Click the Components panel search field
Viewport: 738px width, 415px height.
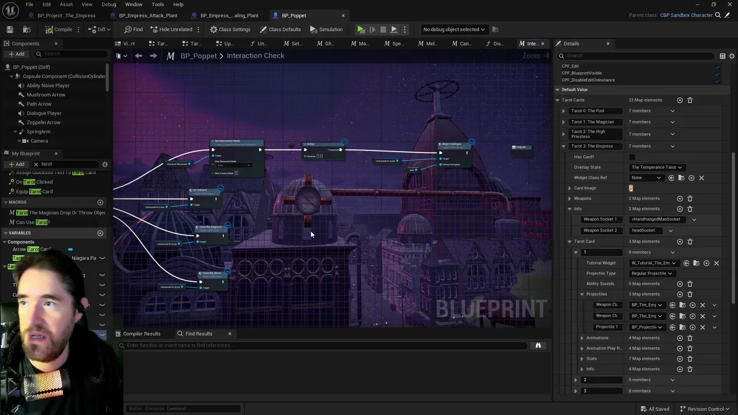[x=71, y=54]
